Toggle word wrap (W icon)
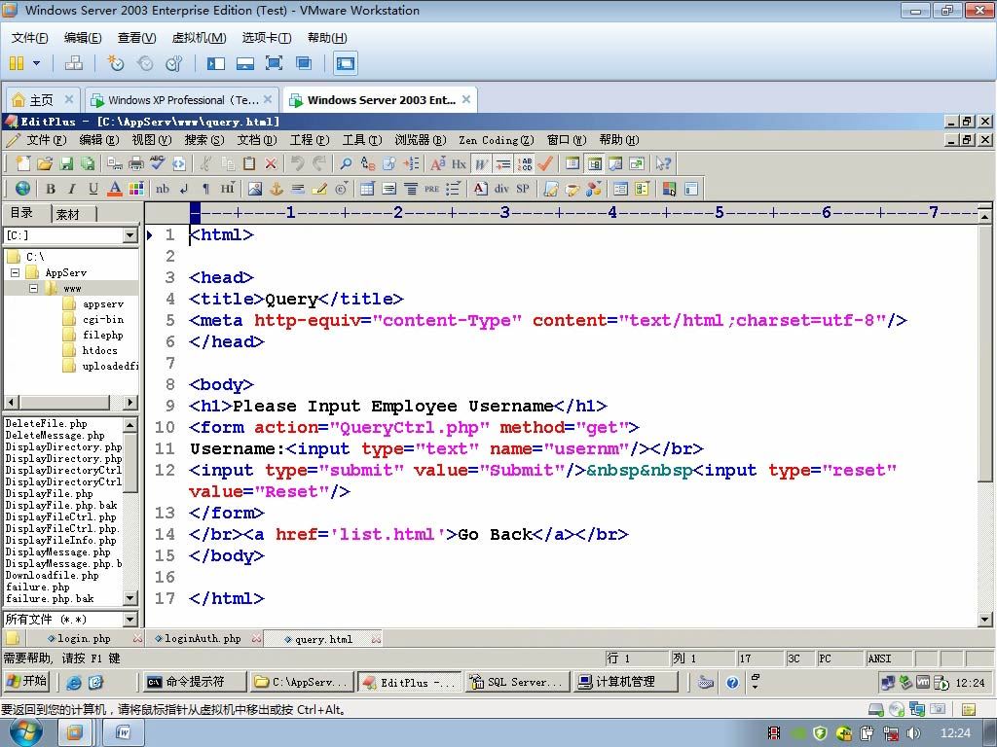The image size is (997, 747). coord(481,163)
